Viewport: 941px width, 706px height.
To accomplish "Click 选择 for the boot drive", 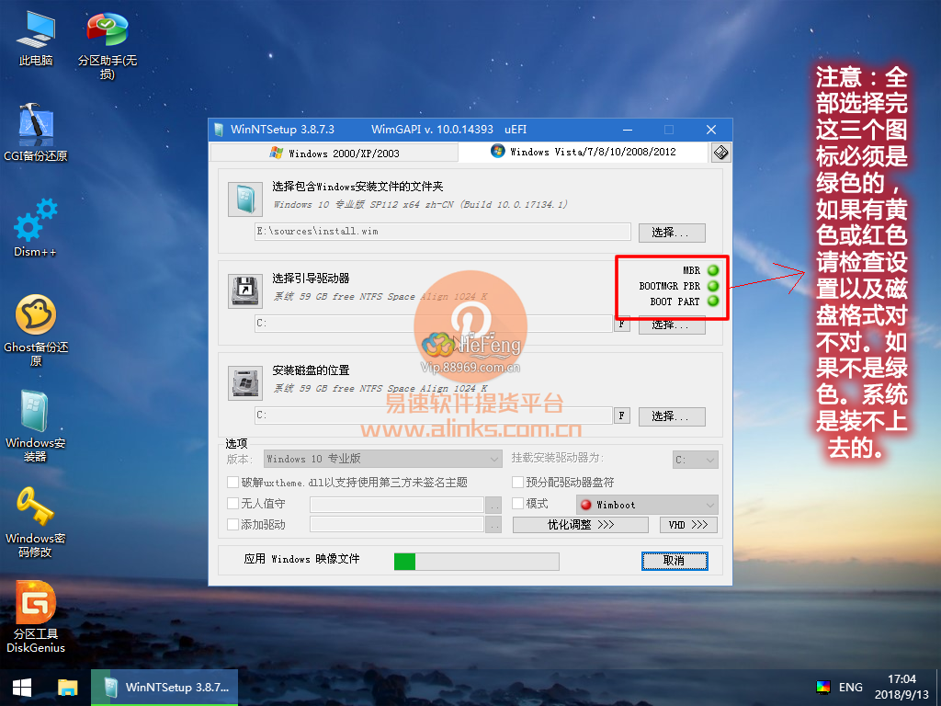I will click(x=672, y=325).
